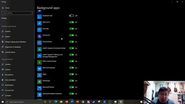Click the Messenger app icon
The image size is (185, 104).
39,81
